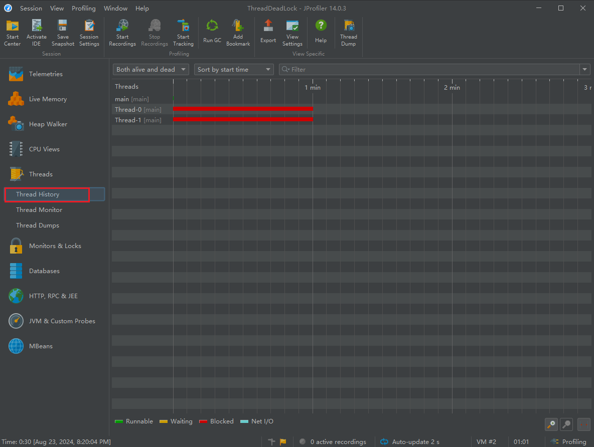
Task: Click the green Runnable legend swatch
Action: pyautogui.click(x=119, y=421)
